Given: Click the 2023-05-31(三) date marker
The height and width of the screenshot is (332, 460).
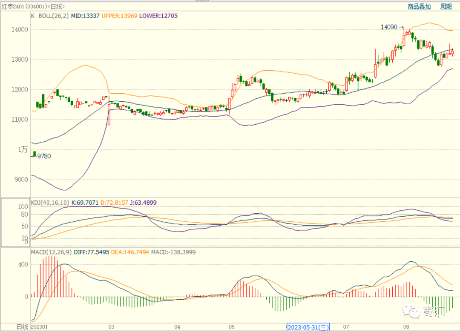Looking at the screenshot, I should 308,327.
